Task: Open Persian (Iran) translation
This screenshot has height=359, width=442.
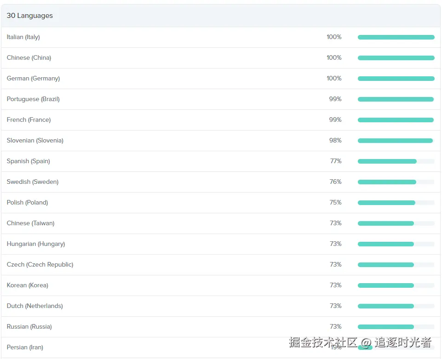Action: click(x=25, y=348)
